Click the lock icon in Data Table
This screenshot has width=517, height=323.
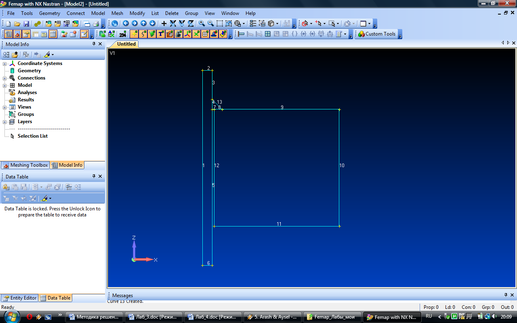(6, 187)
